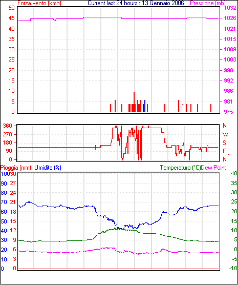The image size is (238, 285).
Task: Click the 50 wind speed scale value
Action: coord(11,8)
